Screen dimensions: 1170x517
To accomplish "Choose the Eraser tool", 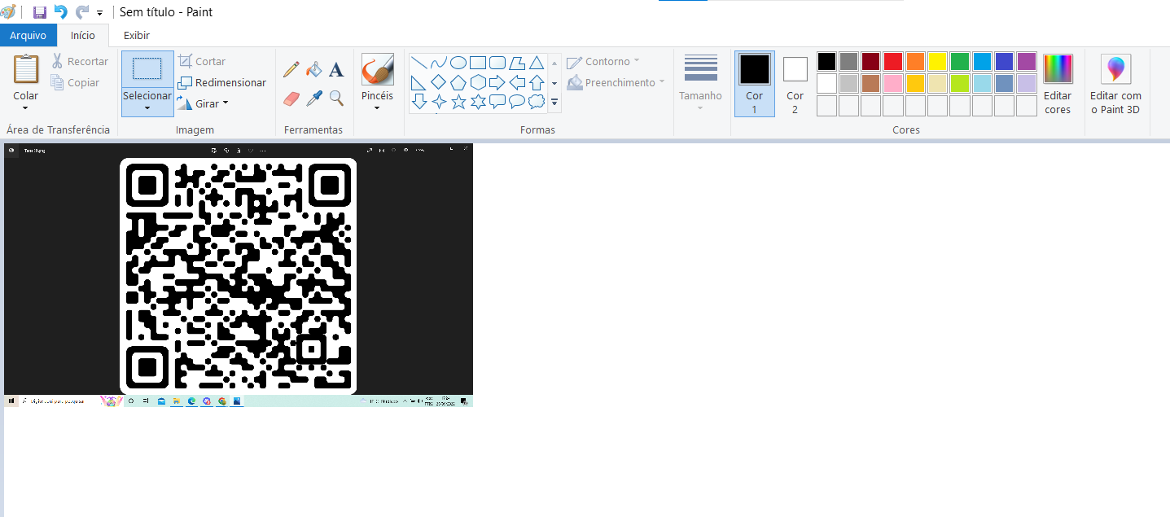I will 291,99.
